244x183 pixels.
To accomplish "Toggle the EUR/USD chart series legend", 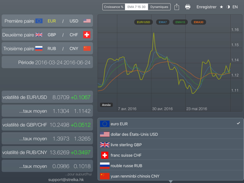I will pos(143,22).
